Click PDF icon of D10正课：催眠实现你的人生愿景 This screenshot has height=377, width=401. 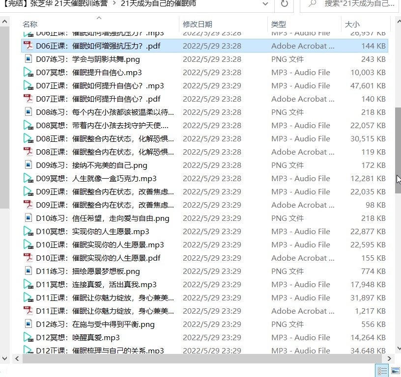(29, 258)
